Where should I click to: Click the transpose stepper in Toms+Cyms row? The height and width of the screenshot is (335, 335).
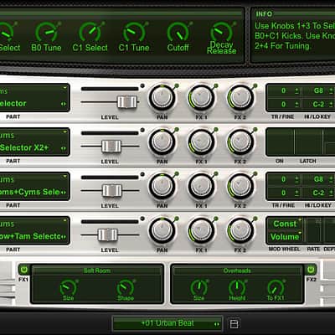296,179
